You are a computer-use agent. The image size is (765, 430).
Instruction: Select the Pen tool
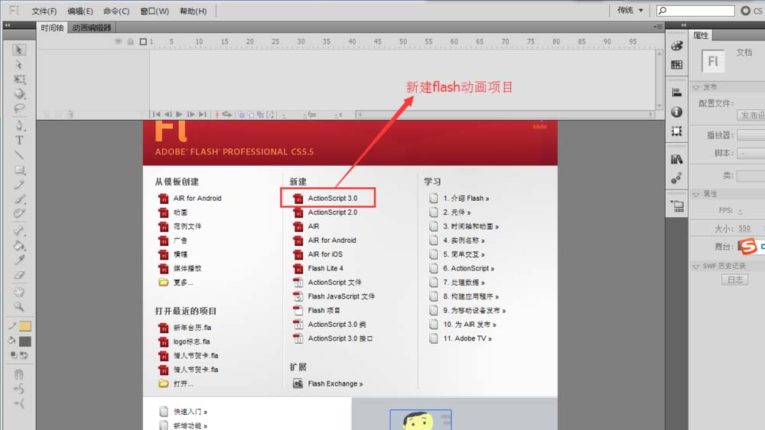[19, 126]
